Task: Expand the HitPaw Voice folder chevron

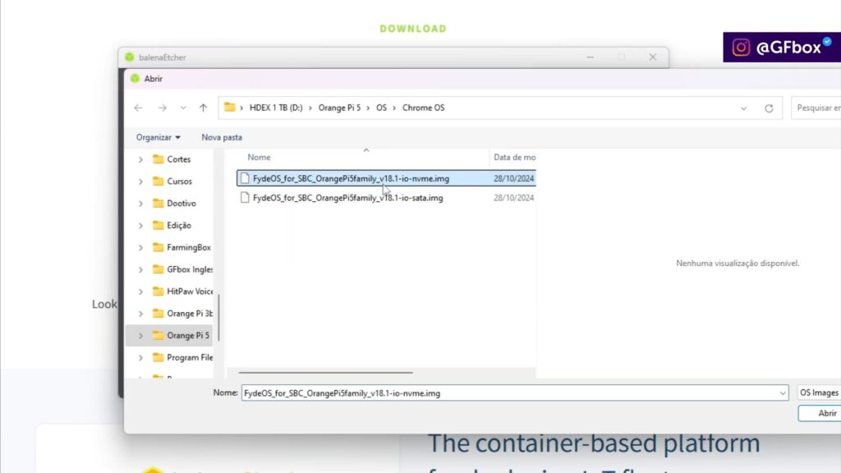Action: tap(140, 292)
